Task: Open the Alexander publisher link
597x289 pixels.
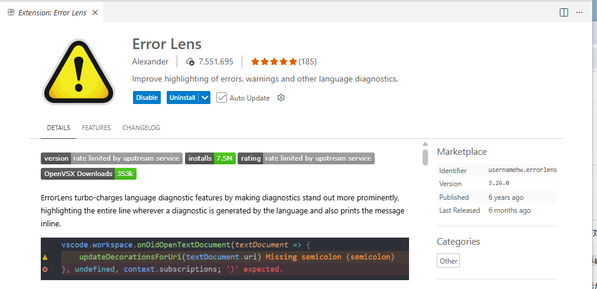Action: (x=150, y=61)
